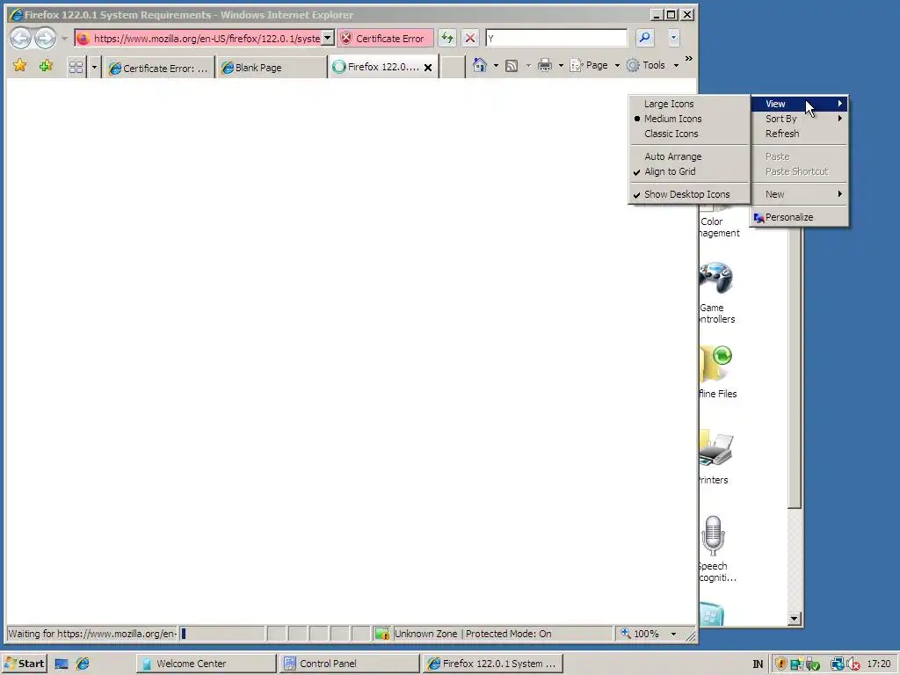Viewport: 900px width, 675px height.
Task: Go back with the Back arrow button
Action: point(21,39)
